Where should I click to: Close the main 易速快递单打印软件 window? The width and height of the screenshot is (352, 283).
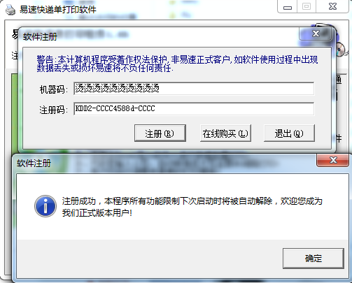[332, 7]
